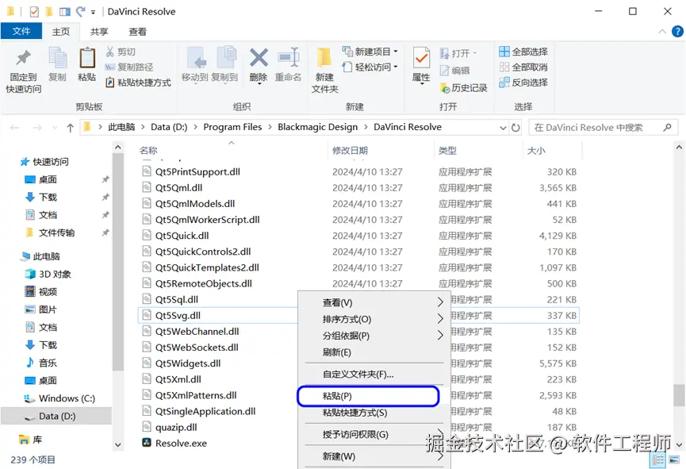Click the Back navigation arrow
The image size is (686, 469).
click(15, 128)
